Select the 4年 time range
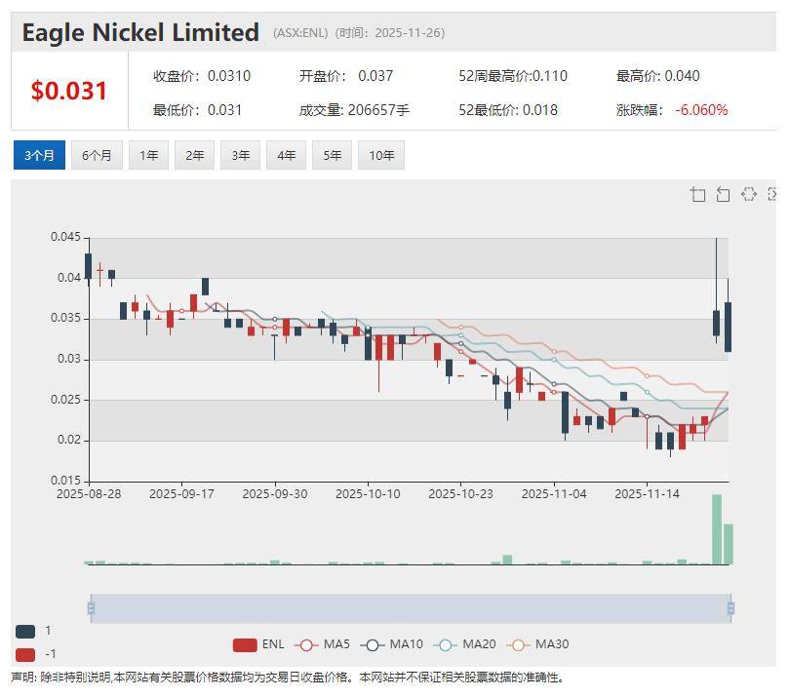 287,155
